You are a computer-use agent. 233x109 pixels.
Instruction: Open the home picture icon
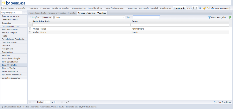click(208, 8)
